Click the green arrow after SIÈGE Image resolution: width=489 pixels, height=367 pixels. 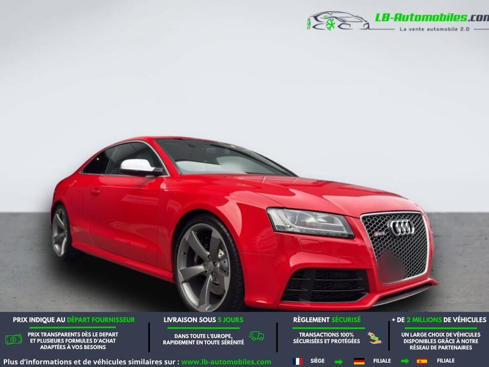click(x=338, y=362)
